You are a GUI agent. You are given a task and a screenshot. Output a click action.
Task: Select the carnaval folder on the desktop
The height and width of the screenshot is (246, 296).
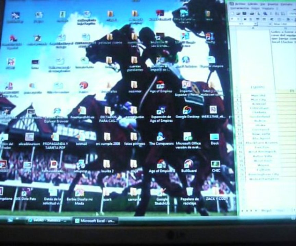pos(134,194)
